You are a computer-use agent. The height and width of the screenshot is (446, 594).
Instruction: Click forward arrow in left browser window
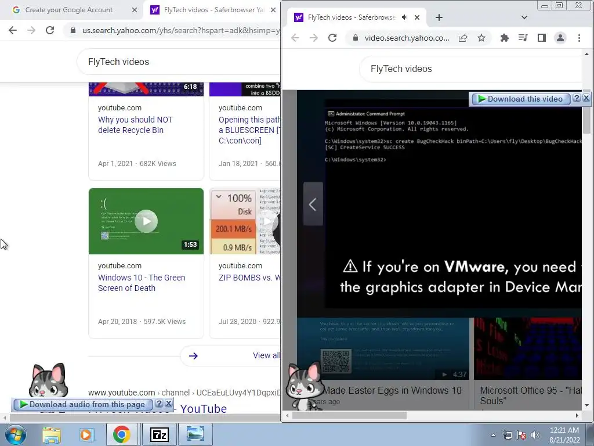point(31,30)
